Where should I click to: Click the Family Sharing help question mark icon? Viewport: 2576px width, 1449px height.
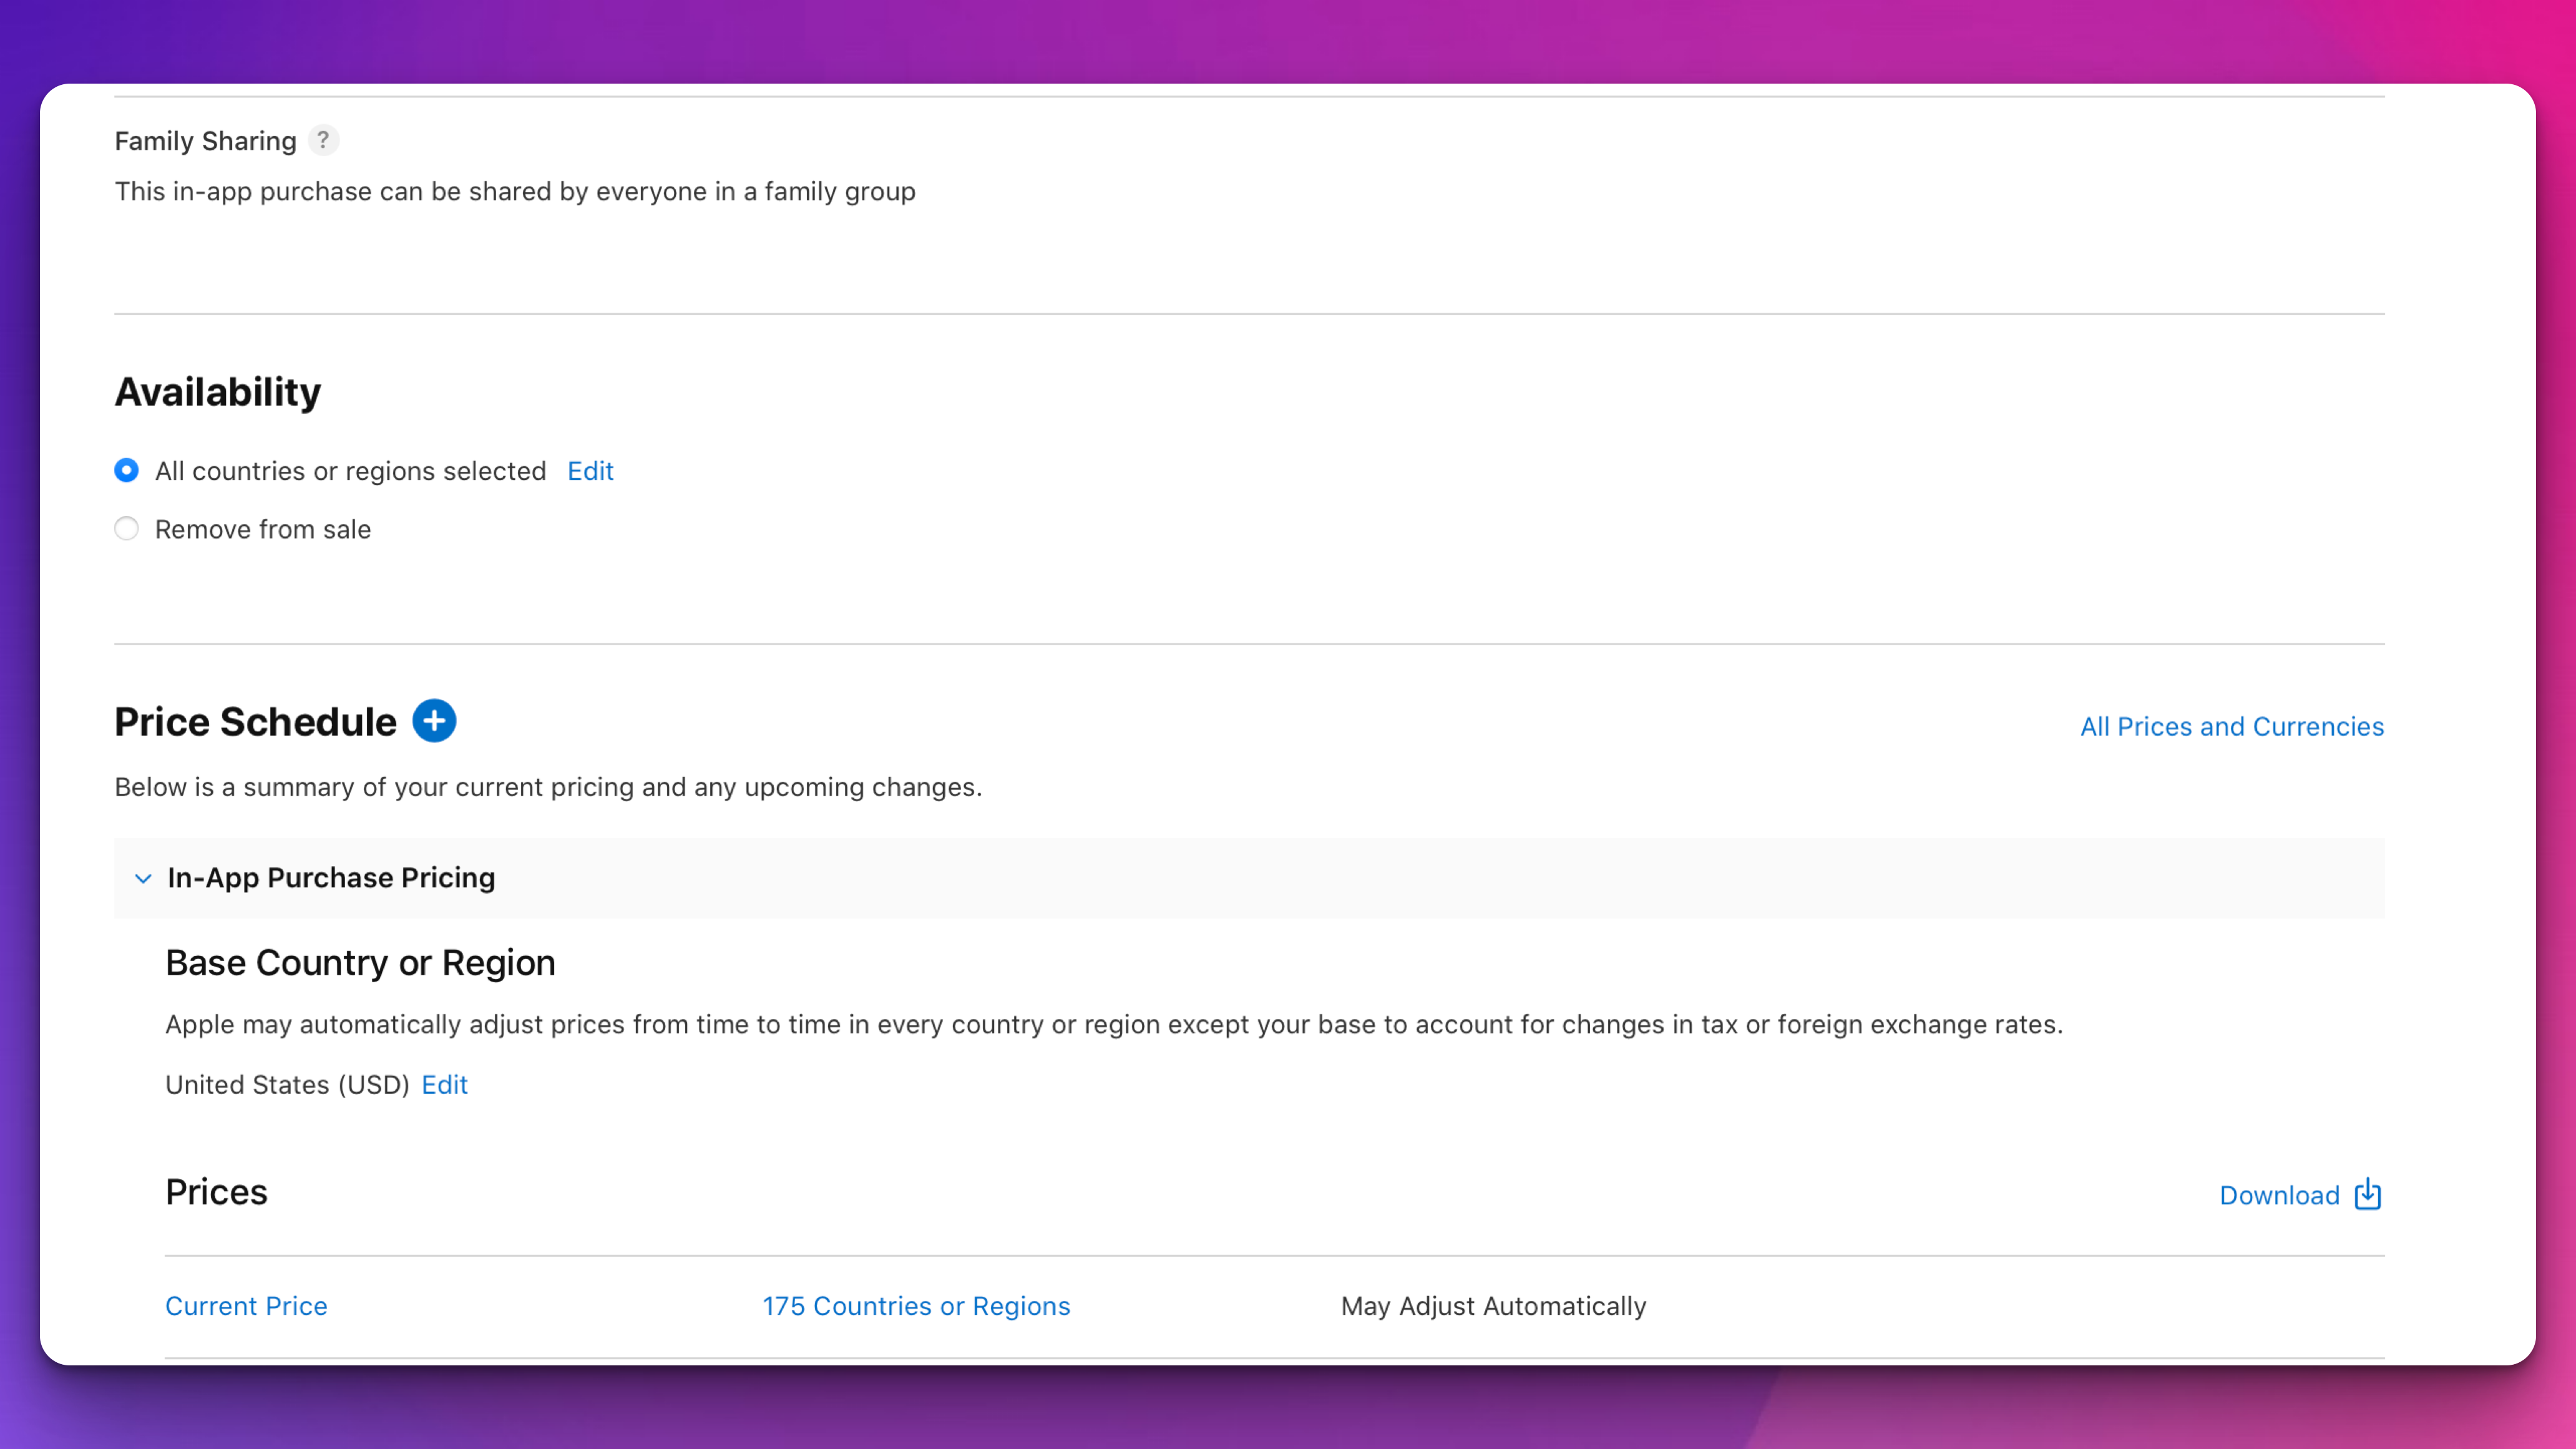click(323, 140)
